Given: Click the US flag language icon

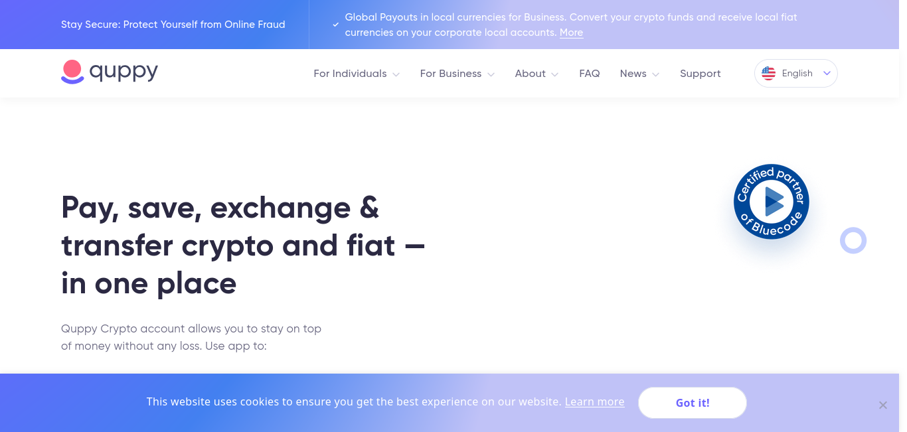Looking at the screenshot, I should coord(768,74).
